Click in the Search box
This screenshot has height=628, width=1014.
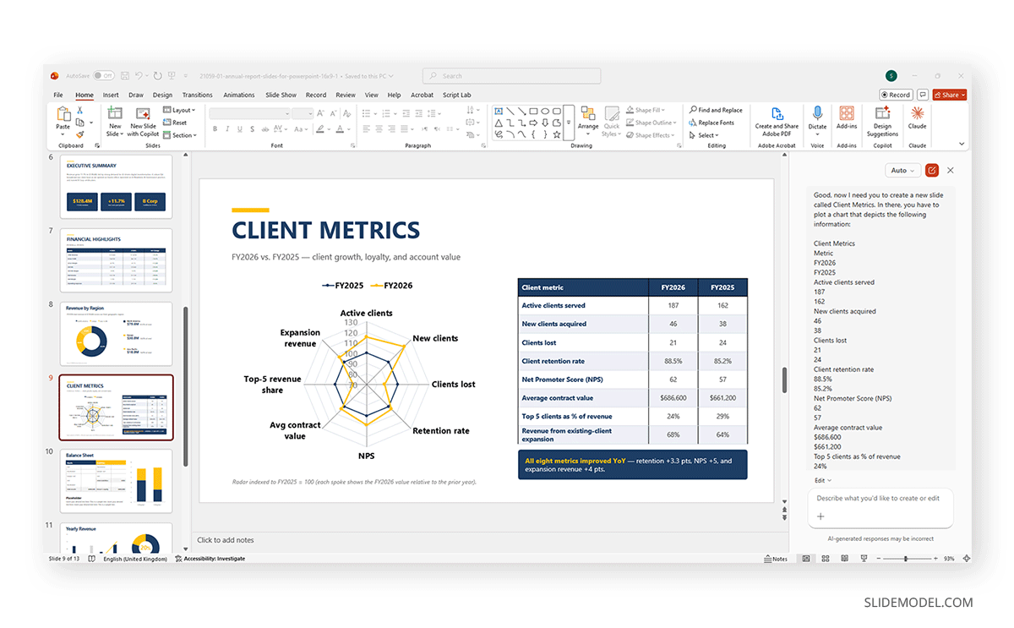511,75
